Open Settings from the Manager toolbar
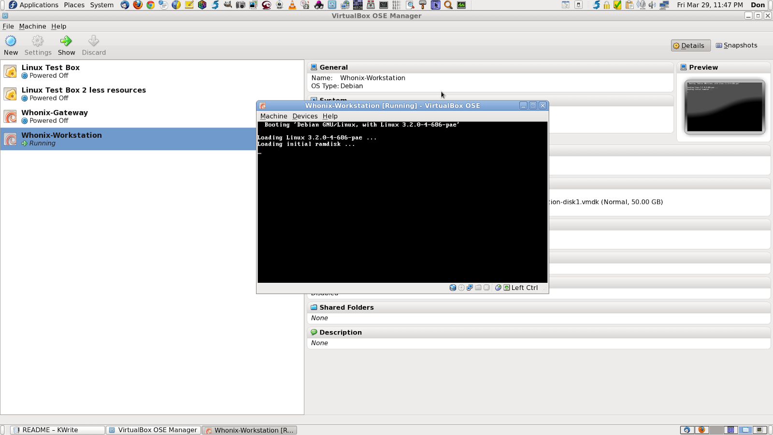The height and width of the screenshot is (435, 773). tap(38, 45)
